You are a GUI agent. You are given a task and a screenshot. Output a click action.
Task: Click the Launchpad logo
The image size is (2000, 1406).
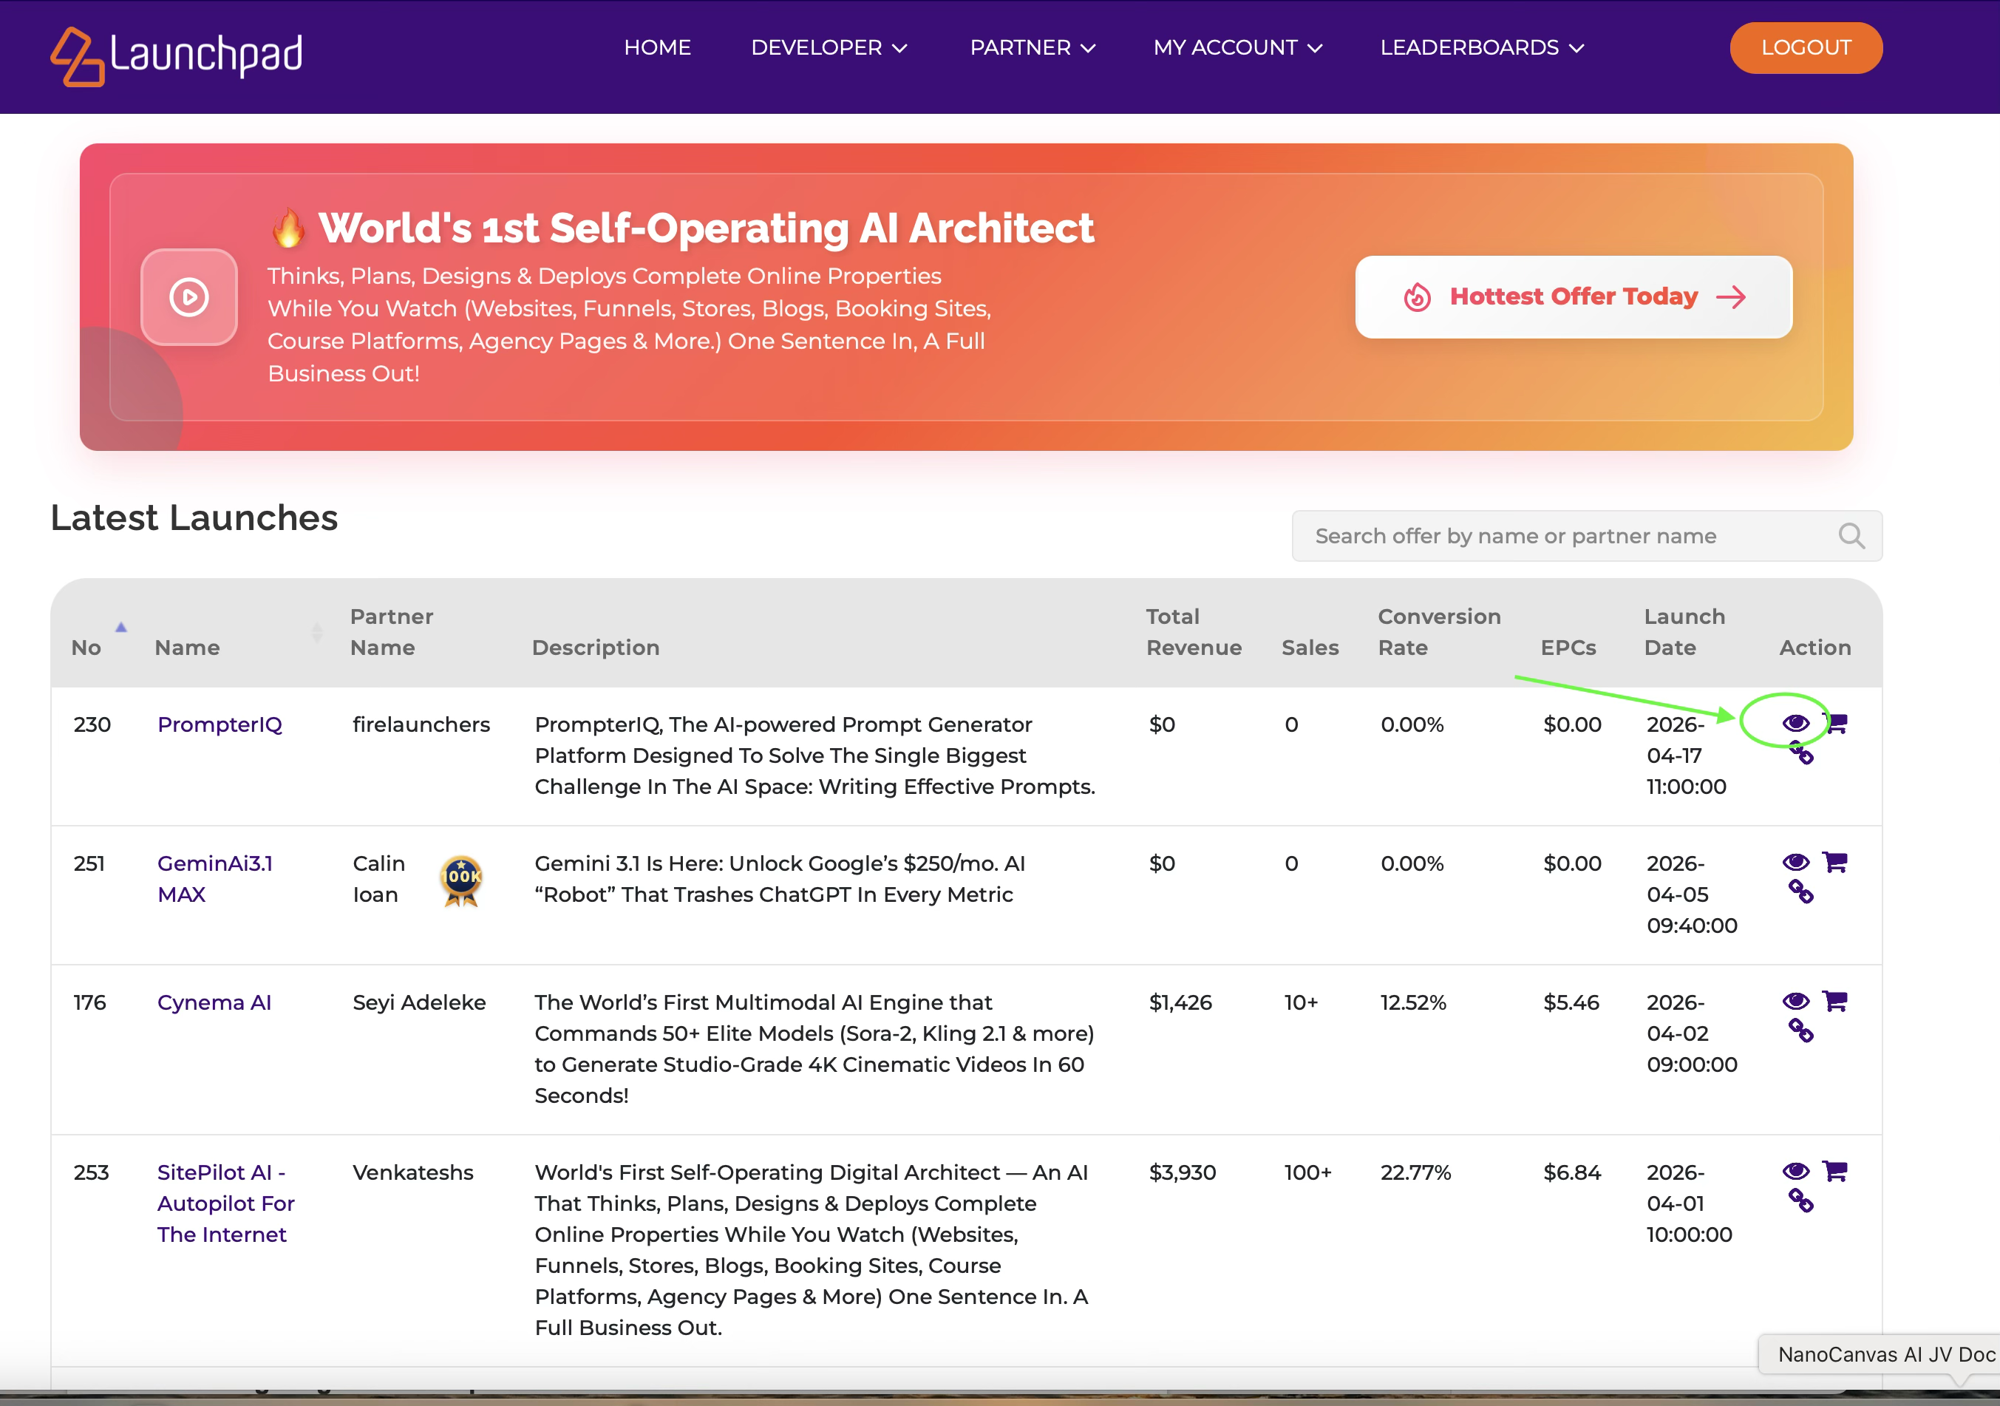177,55
